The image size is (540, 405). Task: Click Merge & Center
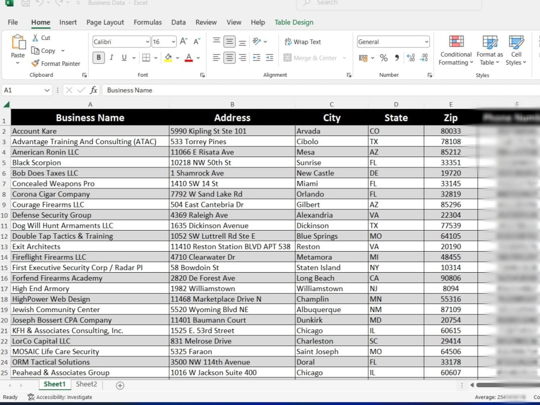[x=310, y=58]
